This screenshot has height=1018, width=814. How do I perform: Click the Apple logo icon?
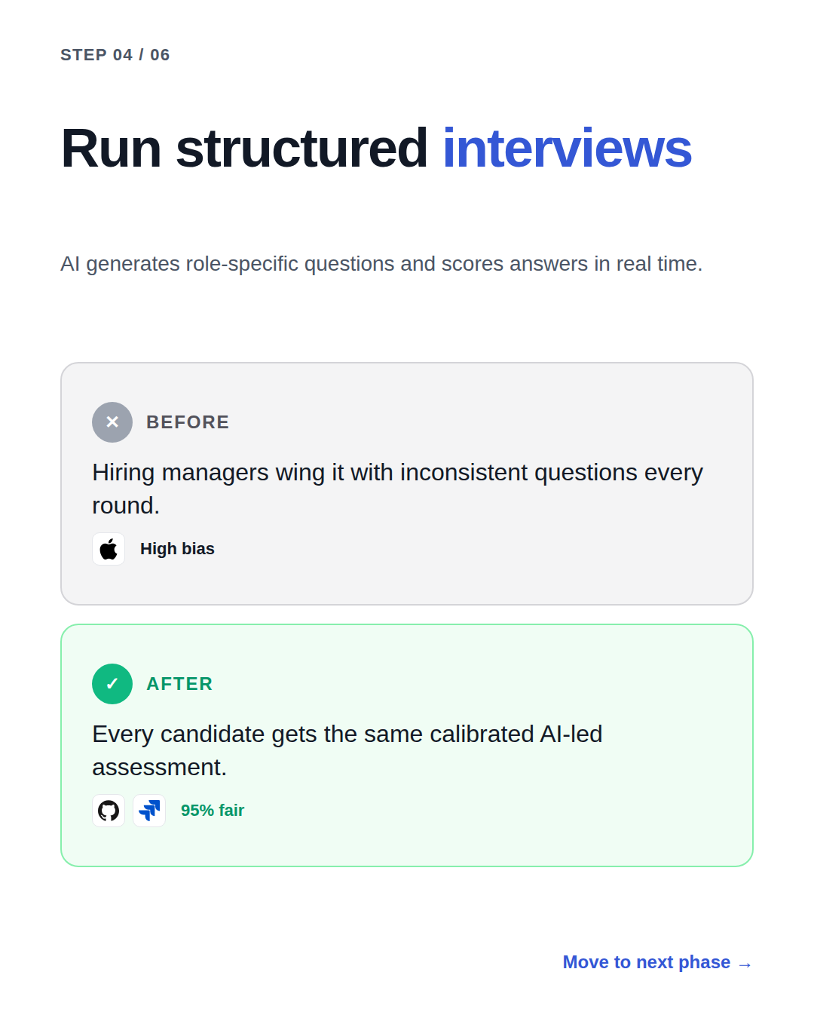pos(109,549)
